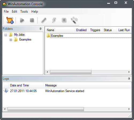This screenshot has height=120, width=134.
Task: Open the File menu
Action: click(6, 12)
